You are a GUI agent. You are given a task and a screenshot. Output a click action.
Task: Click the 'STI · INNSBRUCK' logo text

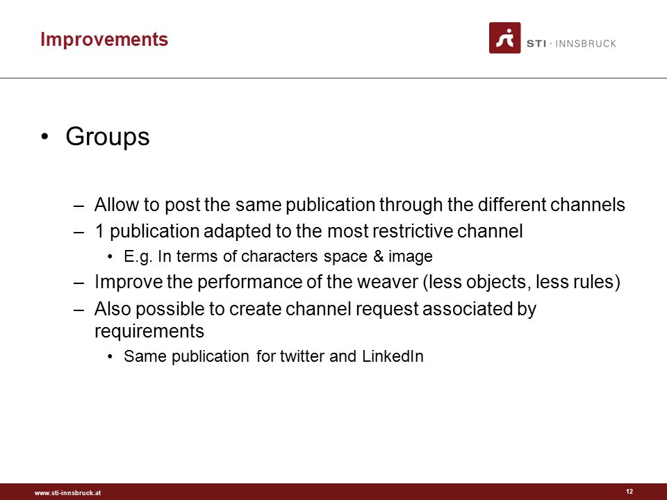tap(571, 43)
